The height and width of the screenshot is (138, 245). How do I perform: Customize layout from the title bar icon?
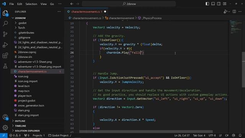click(225, 4)
